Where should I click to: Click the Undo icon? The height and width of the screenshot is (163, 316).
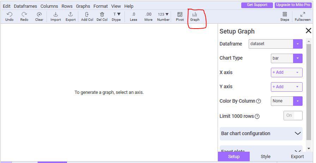coord(9,14)
